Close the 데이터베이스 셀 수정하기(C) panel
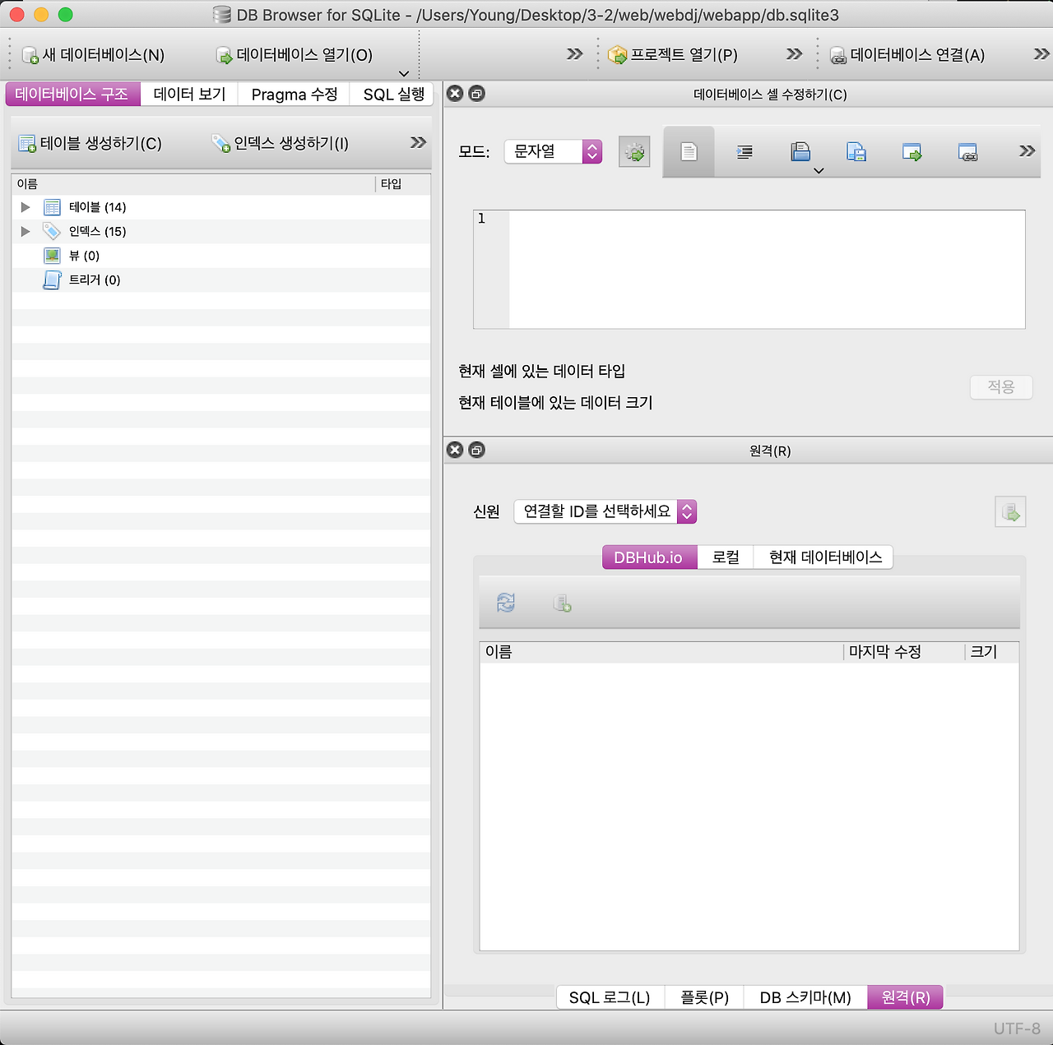This screenshot has height=1045, width=1053. click(x=455, y=94)
